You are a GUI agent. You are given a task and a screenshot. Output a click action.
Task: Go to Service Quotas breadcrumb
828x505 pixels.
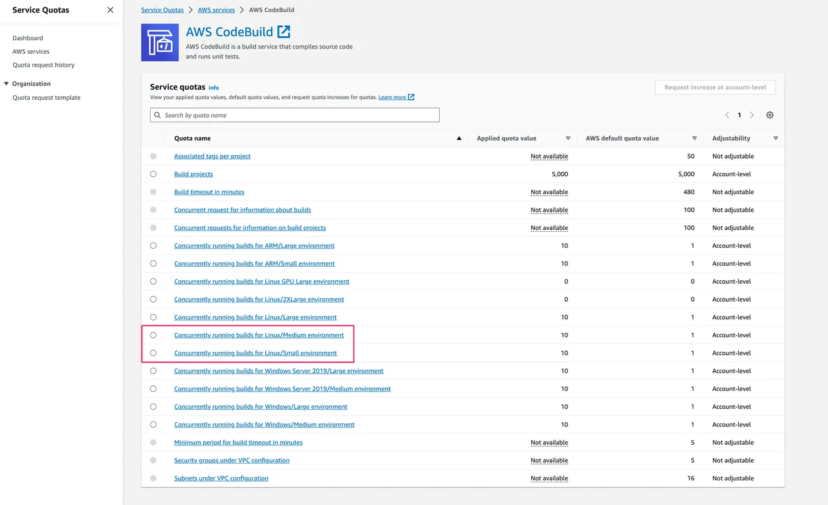pos(162,10)
